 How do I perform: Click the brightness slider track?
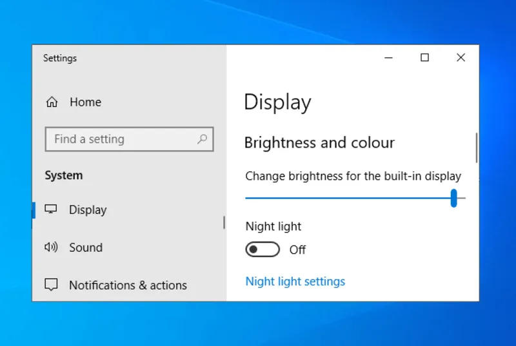point(355,198)
